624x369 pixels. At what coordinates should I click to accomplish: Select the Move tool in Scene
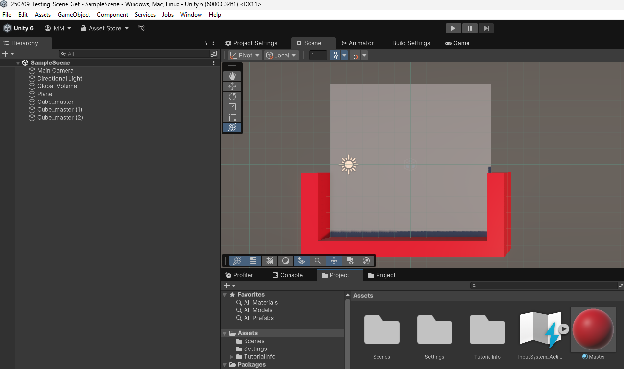tap(232, 86)
